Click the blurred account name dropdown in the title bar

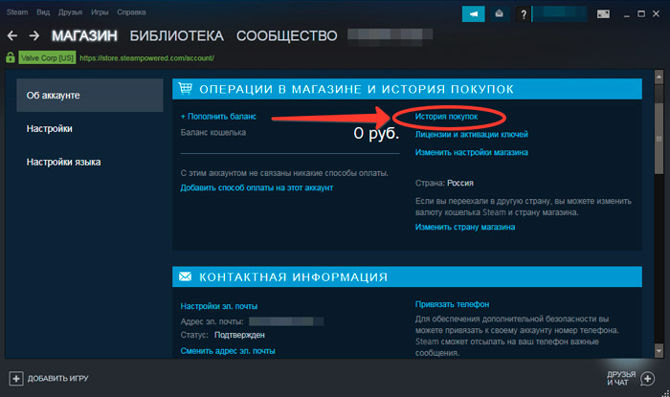click(560, 14)
